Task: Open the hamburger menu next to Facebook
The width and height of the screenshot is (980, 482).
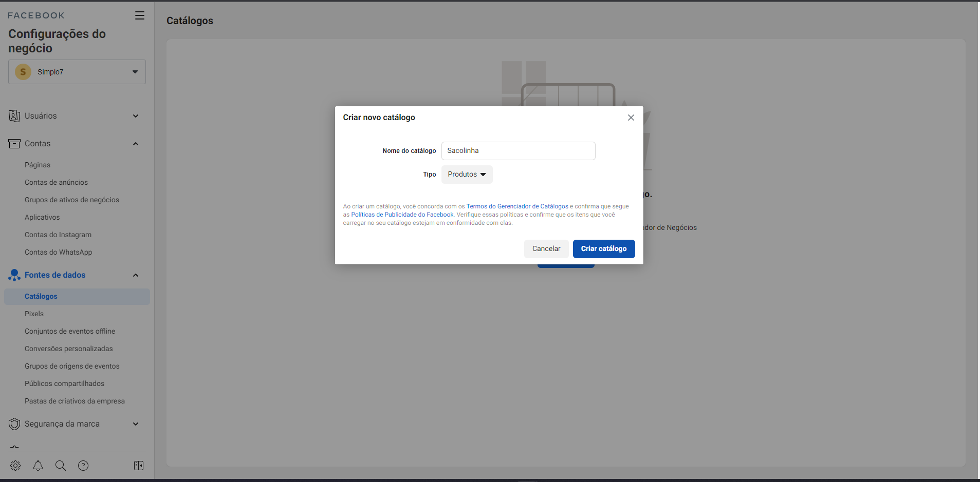Action: tap(139, 15)
